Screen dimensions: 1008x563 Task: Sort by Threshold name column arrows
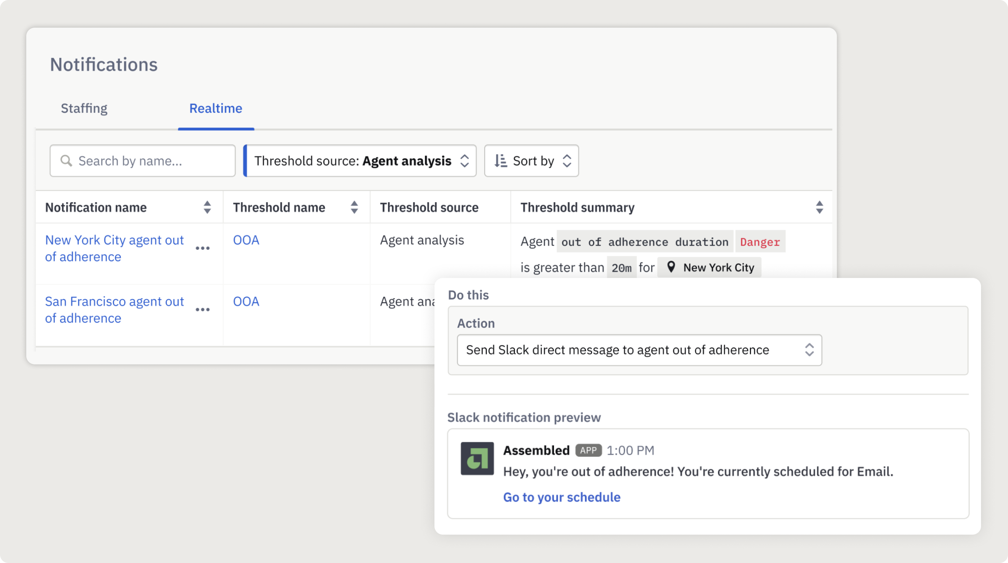click(x=354, y=207)
